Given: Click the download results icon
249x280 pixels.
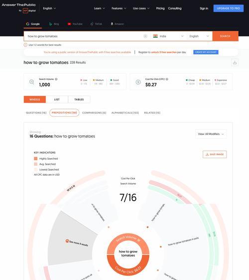Looking at the screenshot, I should click(235, 62).
